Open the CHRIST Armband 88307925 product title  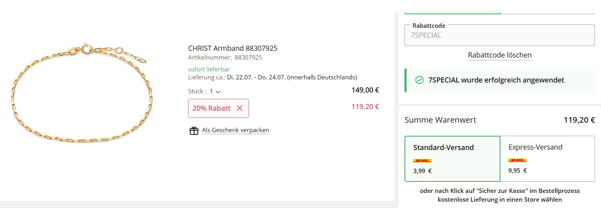coord(233,48)
